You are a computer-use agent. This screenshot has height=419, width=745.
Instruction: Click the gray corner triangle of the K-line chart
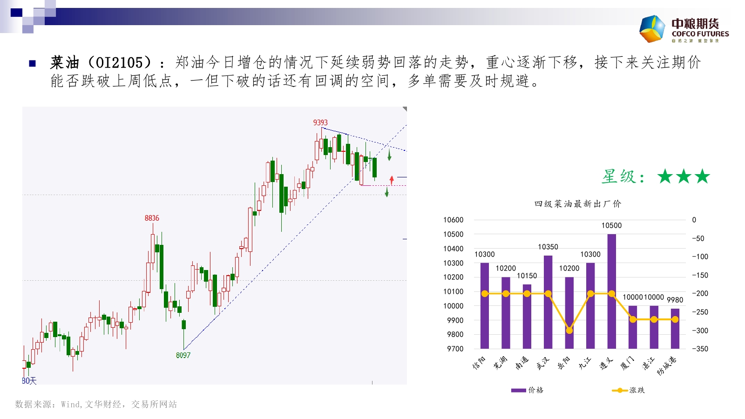click(405, 109)
